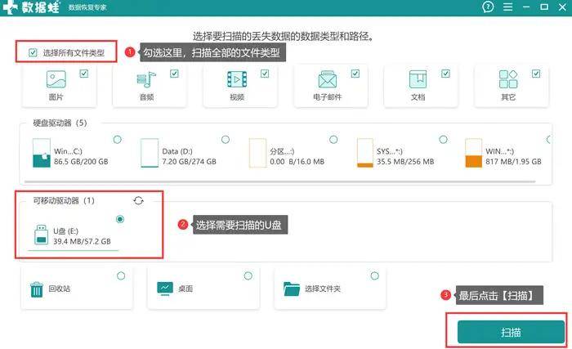This screenshot has width=572, height=349.
Task: Click the Data (D:) drive icon
Action: [150, 153]
